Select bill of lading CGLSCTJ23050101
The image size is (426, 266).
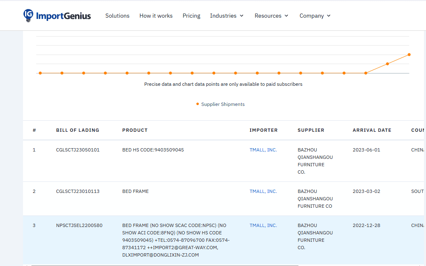click(x=78, y=150)
